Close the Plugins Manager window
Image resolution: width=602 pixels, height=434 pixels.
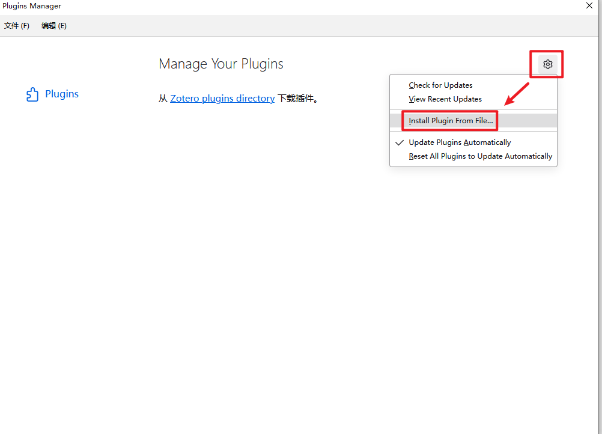pyautogui.click(x=589, y=5)
